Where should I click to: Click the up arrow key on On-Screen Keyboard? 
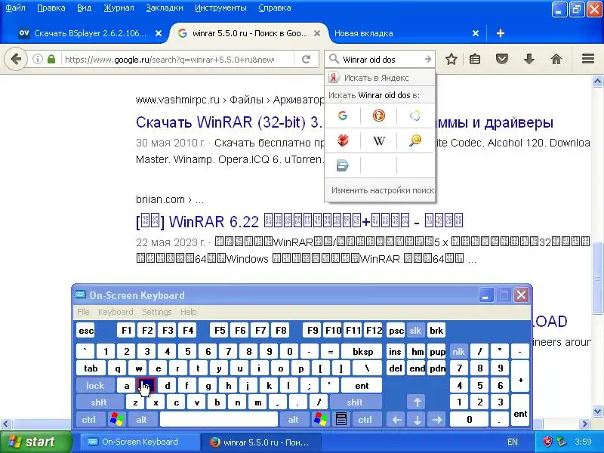[418, 402]
